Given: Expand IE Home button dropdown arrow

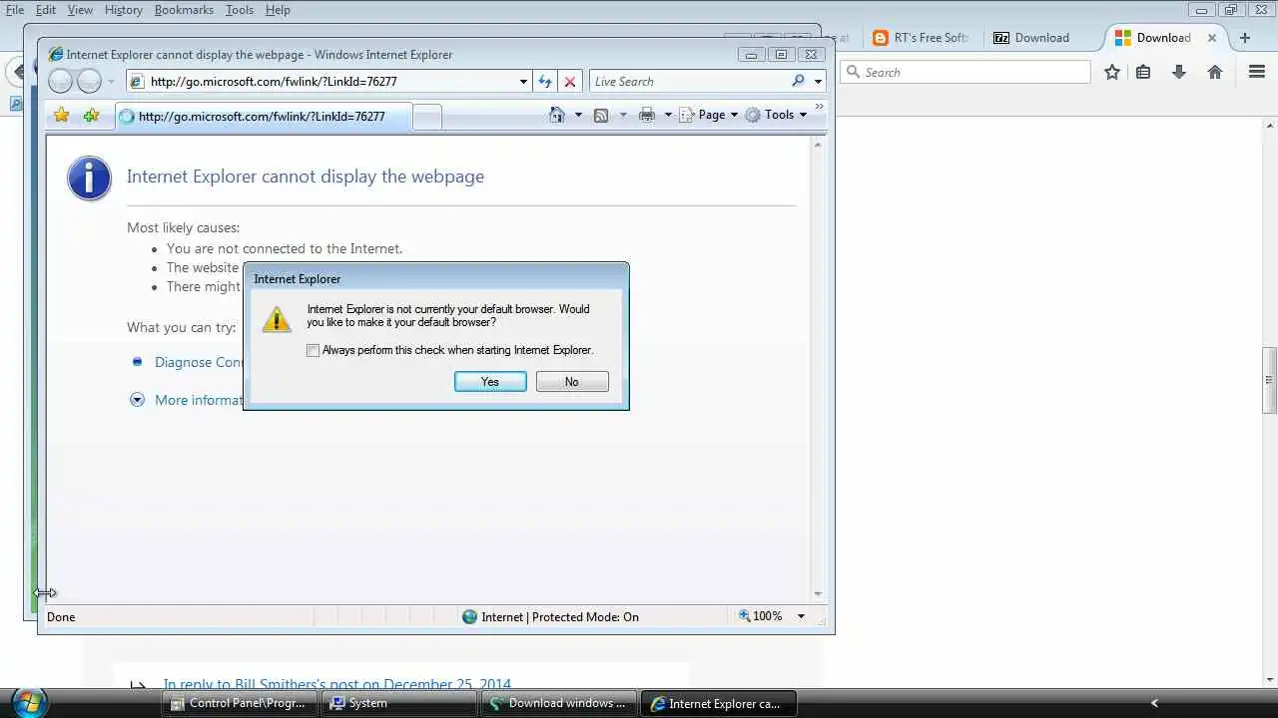Looking at the screenshot, I should click(578, 115).
